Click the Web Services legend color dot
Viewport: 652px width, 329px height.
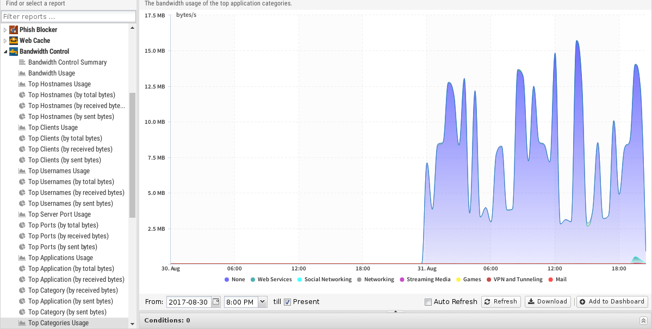253,280
